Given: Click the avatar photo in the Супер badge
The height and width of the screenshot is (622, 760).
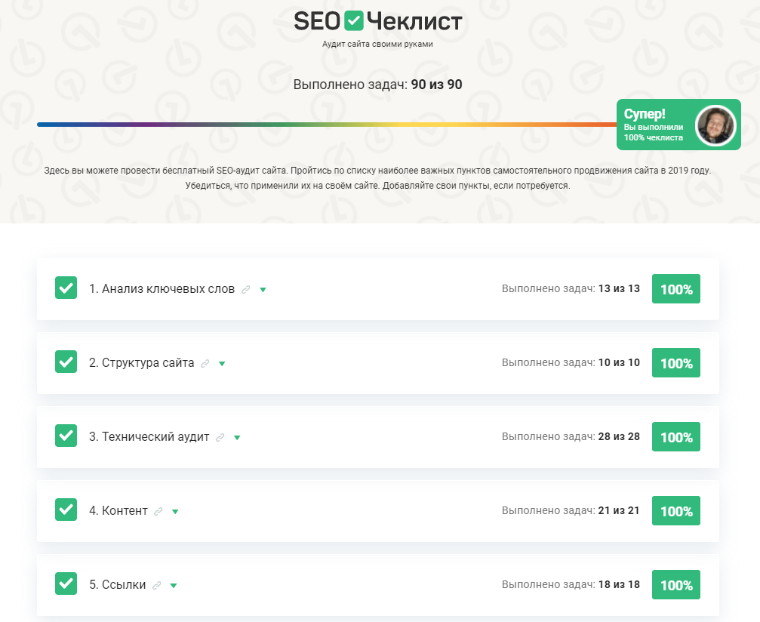Looking at the screenshot, I should tap(715, 125).
